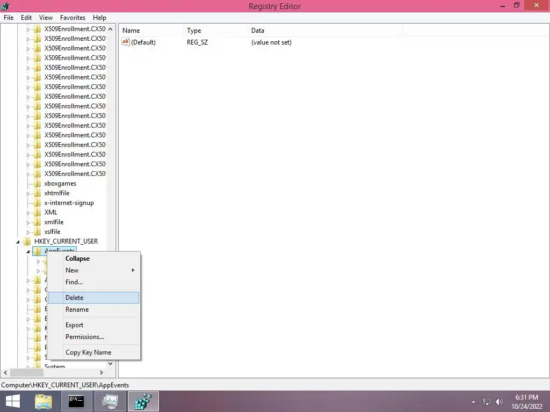Image resolution: width=550 pixels, height=412 pixels.
Task: Click the Type column header
Action: (x=215, y=31)
